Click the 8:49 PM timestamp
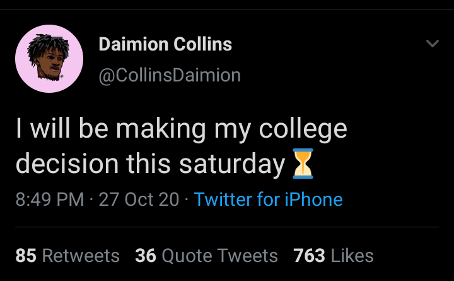Screen dimensions: 454x281 [49, 200]
